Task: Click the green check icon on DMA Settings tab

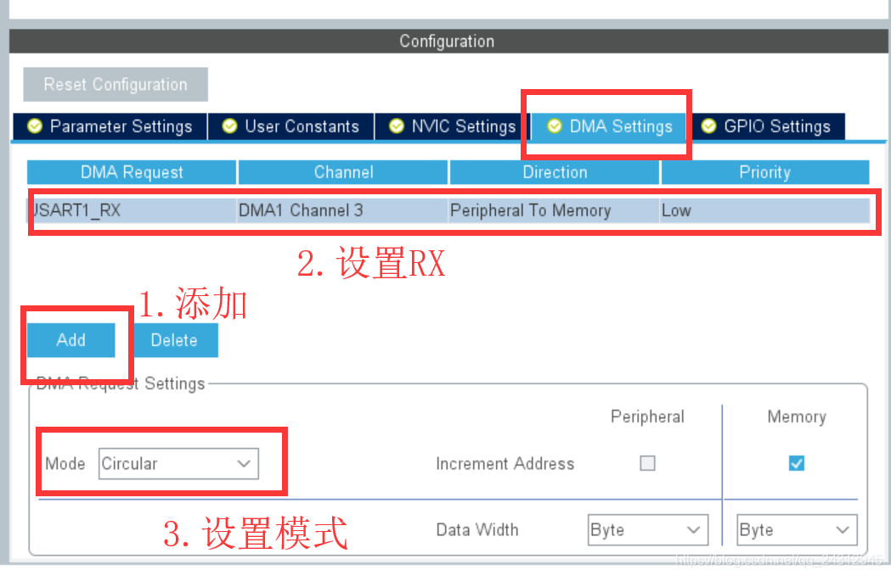Action: pyautogui.click(x=554, y=126)
